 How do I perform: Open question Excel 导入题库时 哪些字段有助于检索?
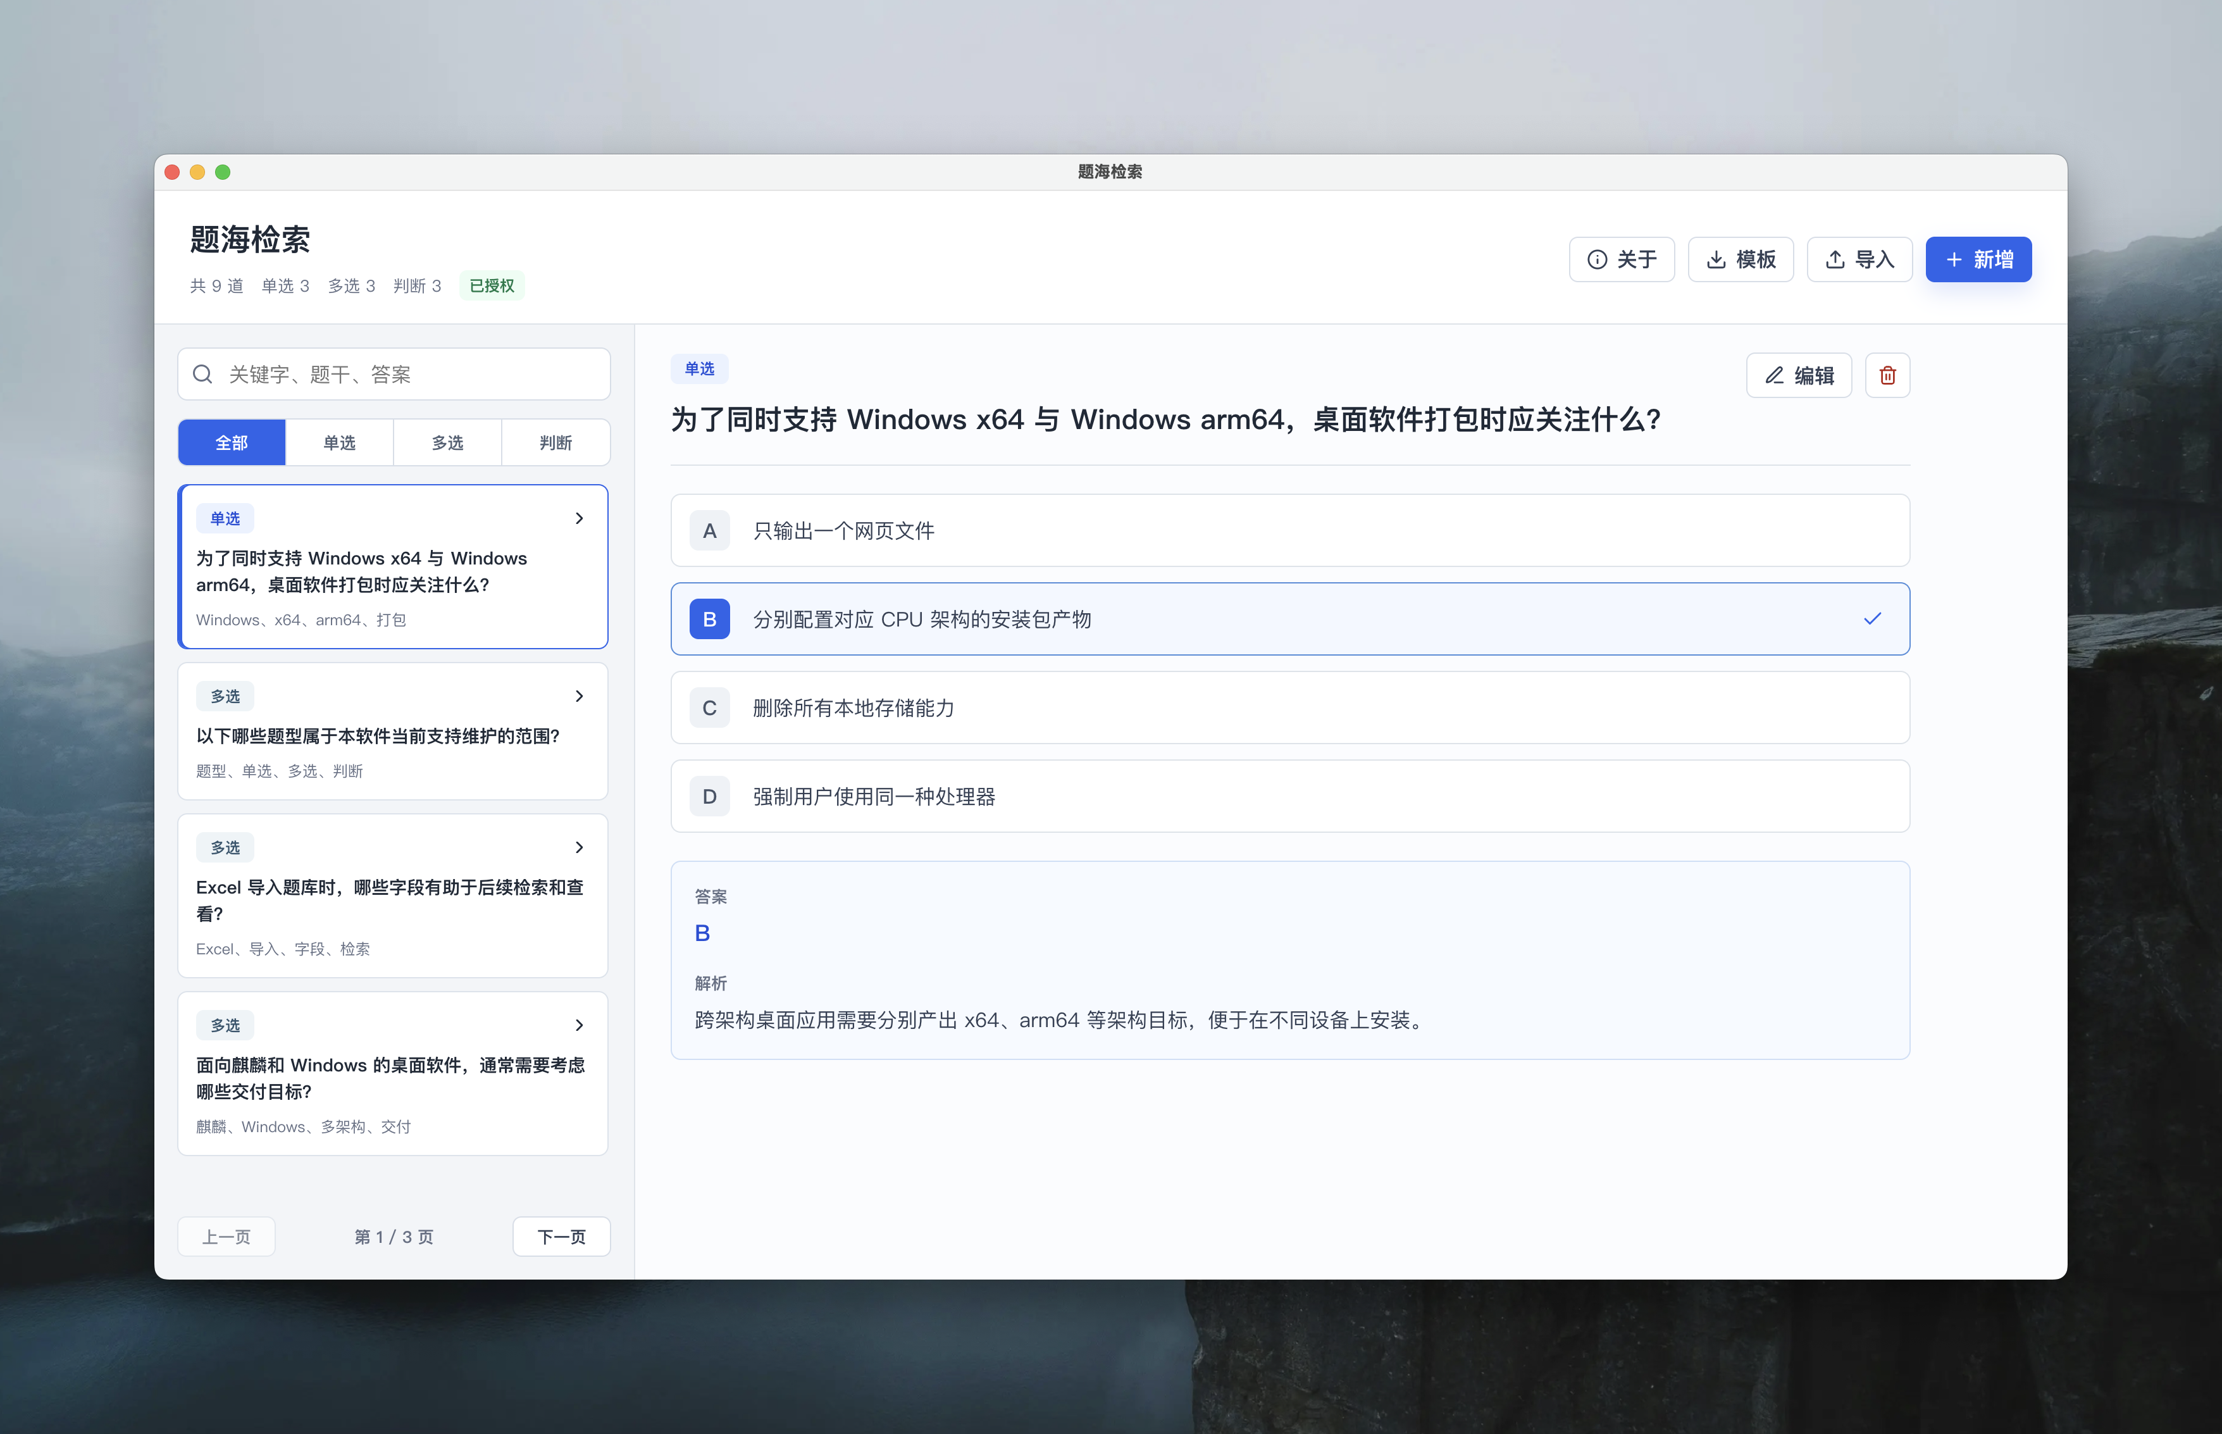coord(393,896)
